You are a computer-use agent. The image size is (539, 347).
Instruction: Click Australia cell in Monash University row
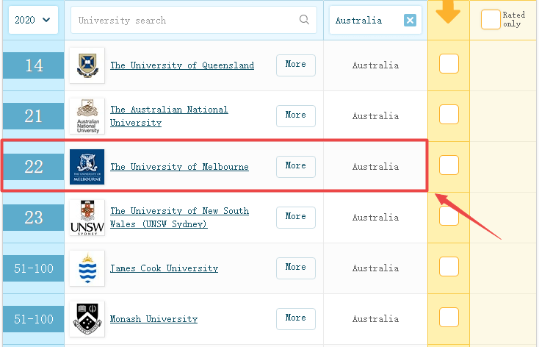[375, 319]
